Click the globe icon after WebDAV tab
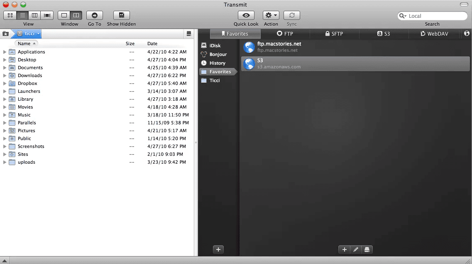Viewport: 472px width, 264px height. pyautogui.click(x=467, y=34)
